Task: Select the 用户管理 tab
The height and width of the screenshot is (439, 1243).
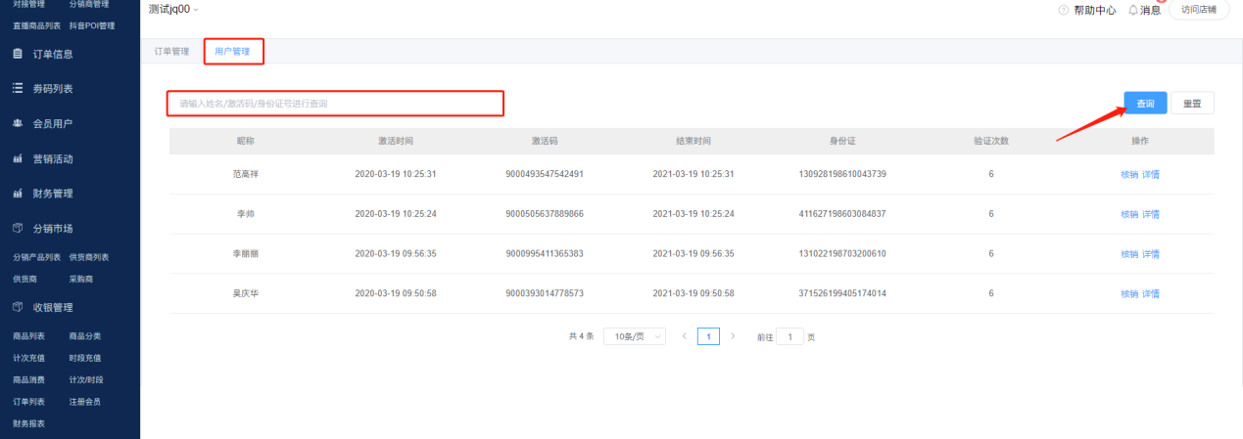Action: [233, 51]
